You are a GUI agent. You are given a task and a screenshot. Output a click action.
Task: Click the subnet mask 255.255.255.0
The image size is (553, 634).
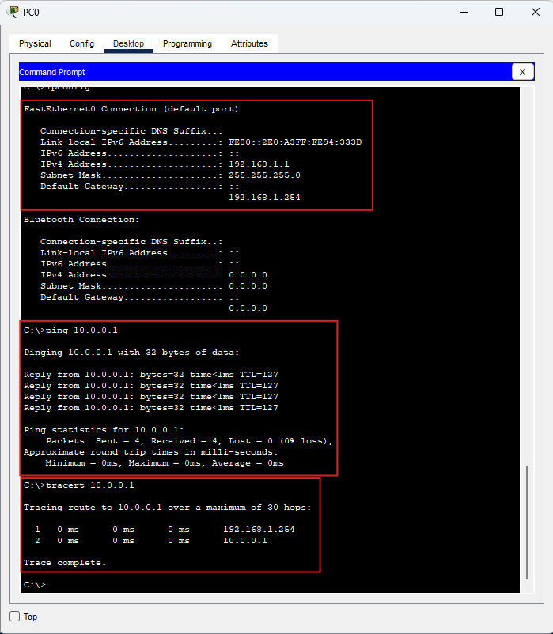(x=264, y=175)
